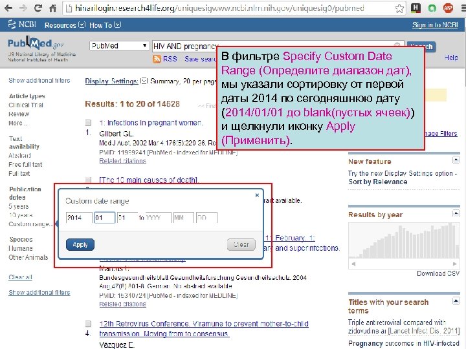Open Related citations for Gilbert GL article
The width and height of the screenshot is (466, 349).
coord(122,161)
